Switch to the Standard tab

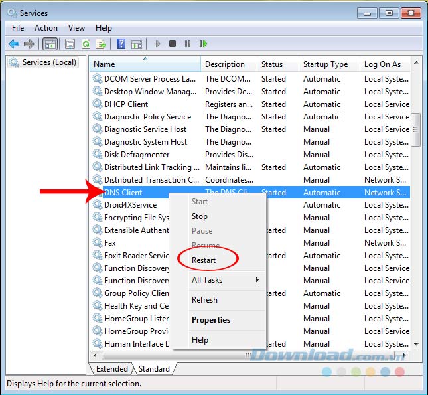pos(154,369)
